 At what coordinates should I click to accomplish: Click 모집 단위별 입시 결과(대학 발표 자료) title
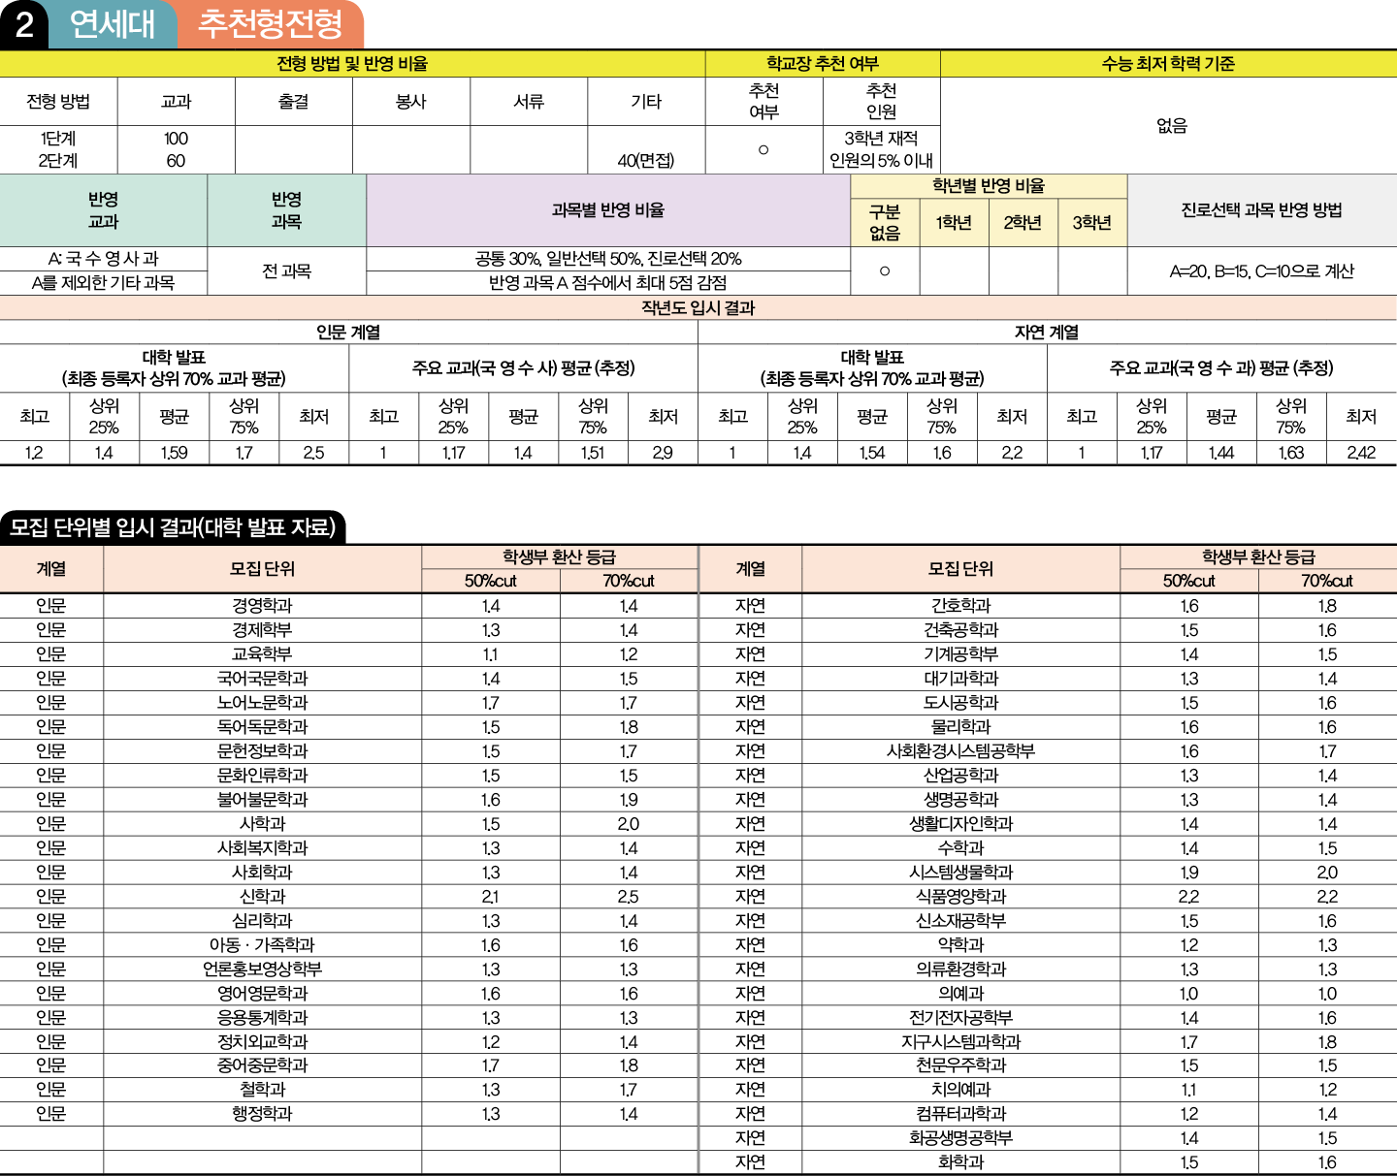[173, 527]
